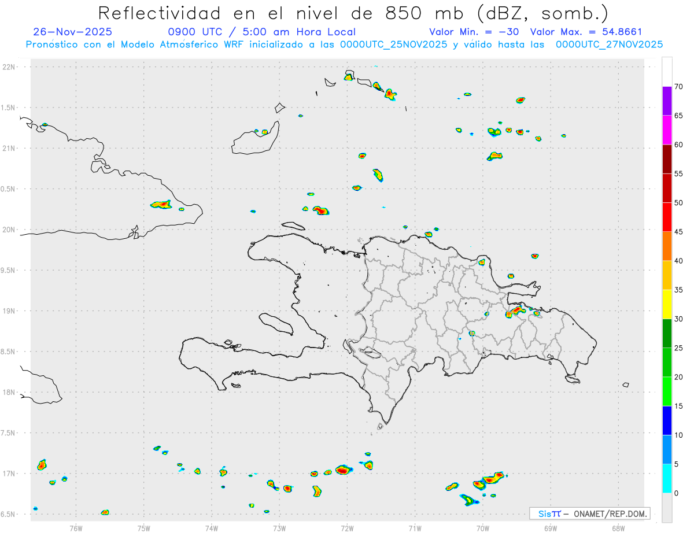The image size is (694, 536).
Task: Click the colorbar tick label '70'
Action: (x=678, y=87)
